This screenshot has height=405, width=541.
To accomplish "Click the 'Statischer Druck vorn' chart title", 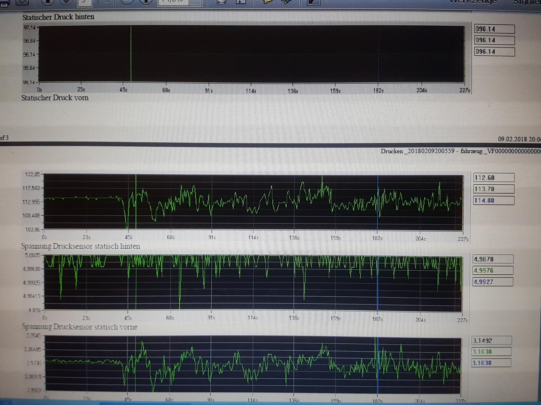I will (55, 98).
